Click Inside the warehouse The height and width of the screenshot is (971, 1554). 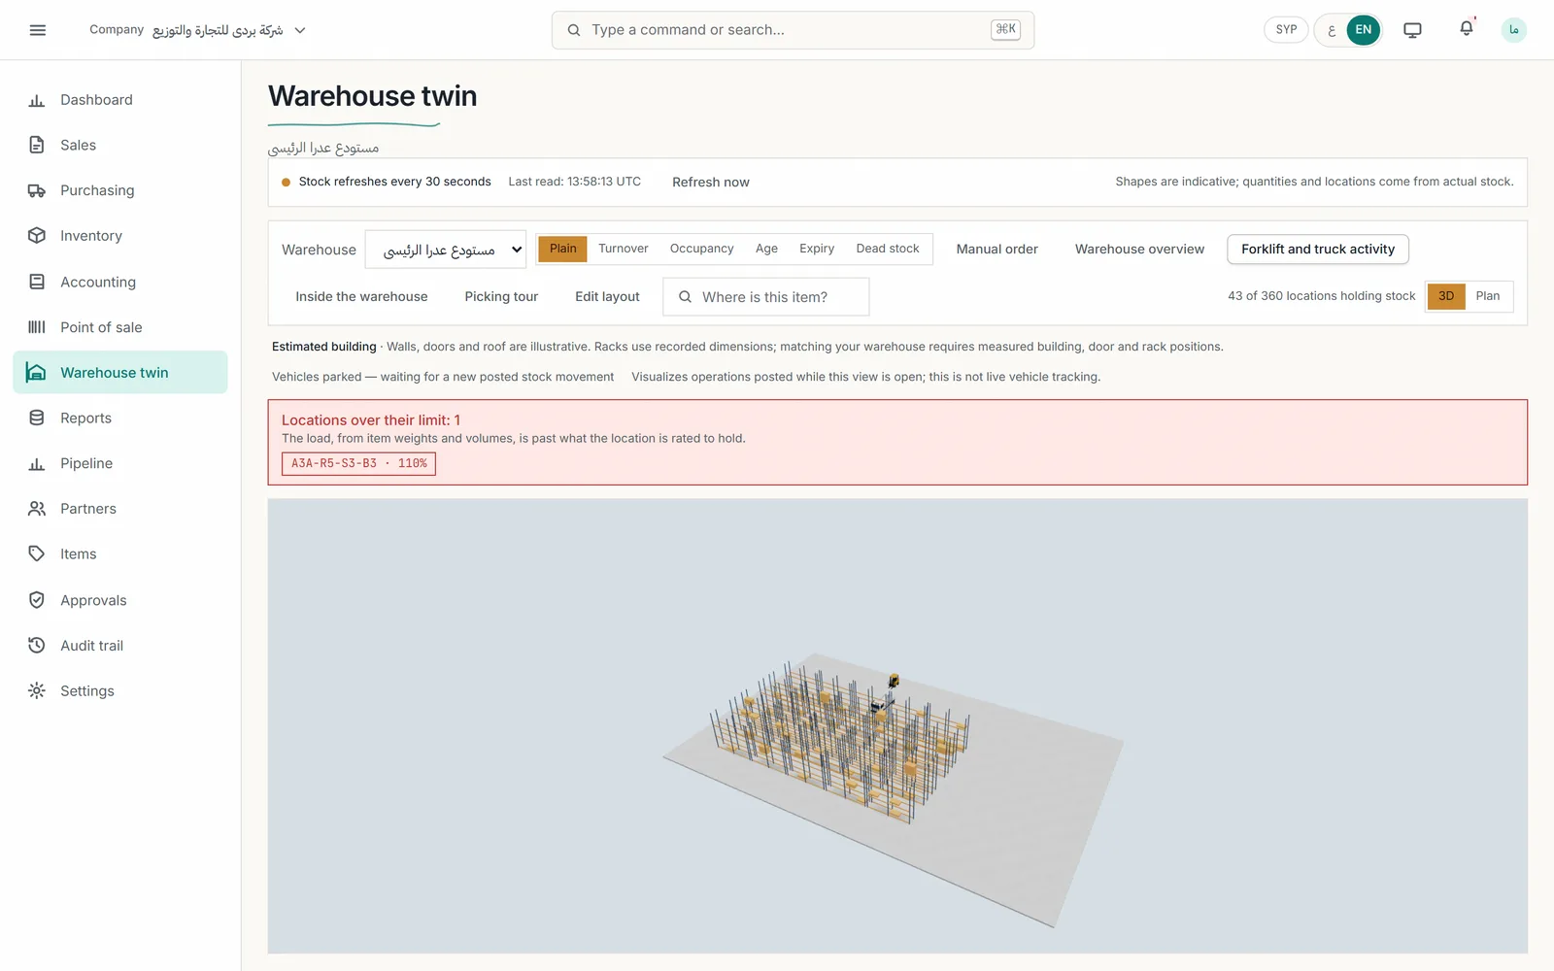click(x=361, y=297)
